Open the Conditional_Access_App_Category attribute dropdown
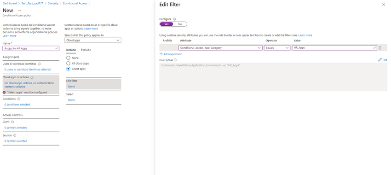This screenshot has width=391, height=175. click(220, 48)
